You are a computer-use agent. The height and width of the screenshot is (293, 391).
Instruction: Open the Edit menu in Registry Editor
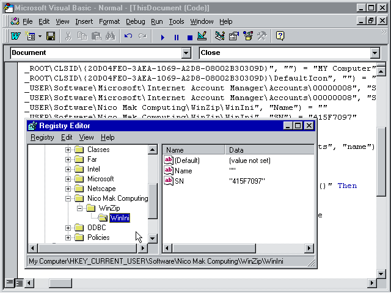coord(67,137)
